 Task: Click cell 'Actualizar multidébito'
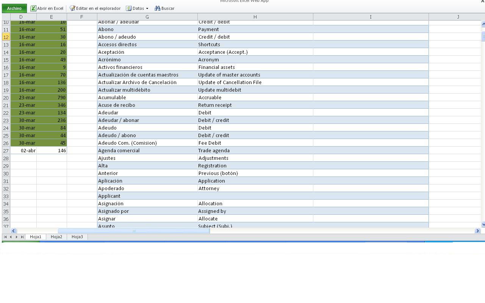[147, 90]
